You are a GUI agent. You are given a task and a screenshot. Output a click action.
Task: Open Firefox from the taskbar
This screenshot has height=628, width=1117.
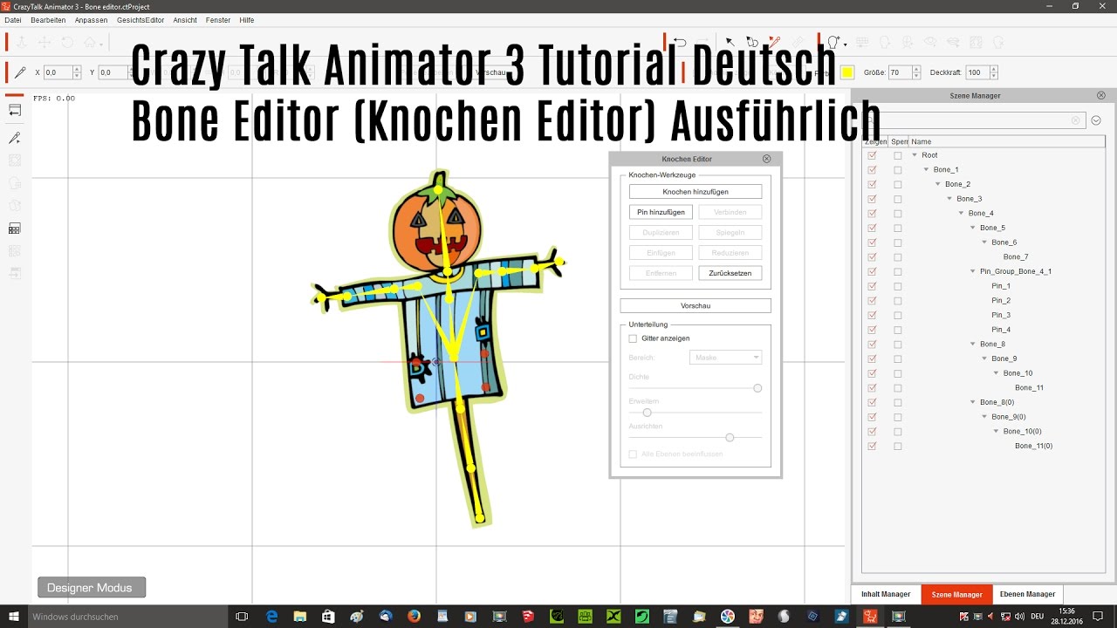pyautogui.click(x=414, y=617)
